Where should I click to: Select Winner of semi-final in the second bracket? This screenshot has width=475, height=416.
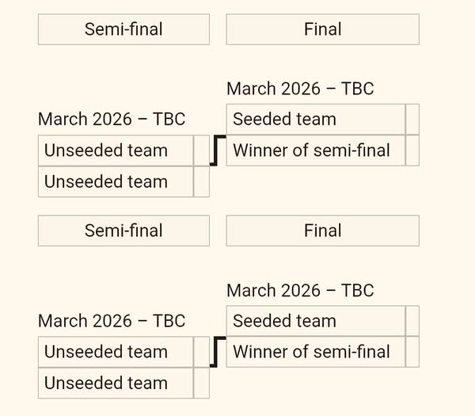tap(315, 352)
